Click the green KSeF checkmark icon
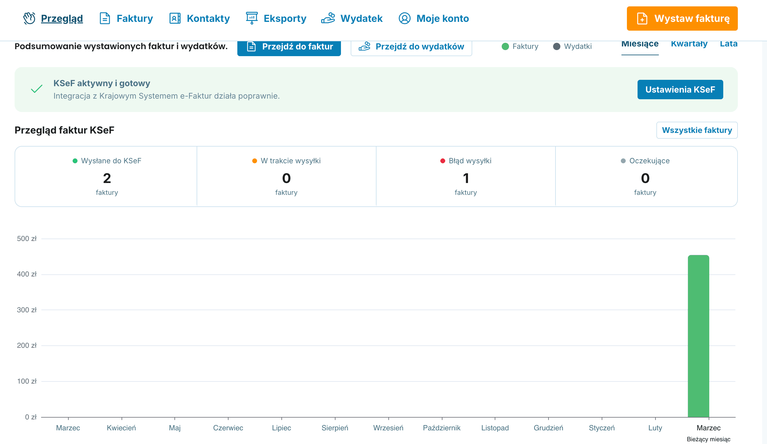Image resolution: width=767 pixels, height=444 pixels. click(x=36, y=89)
